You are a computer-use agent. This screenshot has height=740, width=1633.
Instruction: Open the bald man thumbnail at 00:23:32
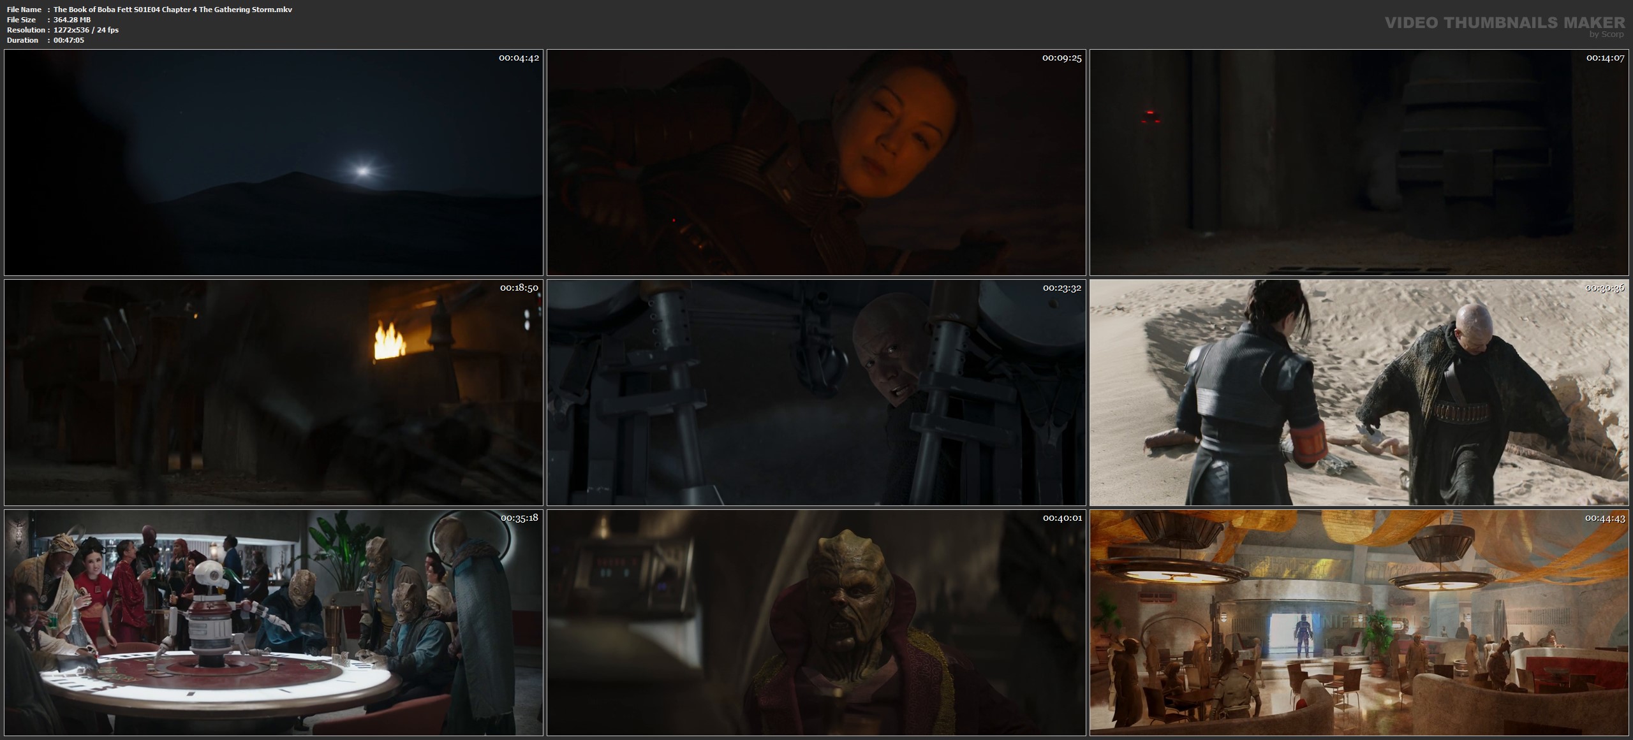tap(816, 392)
